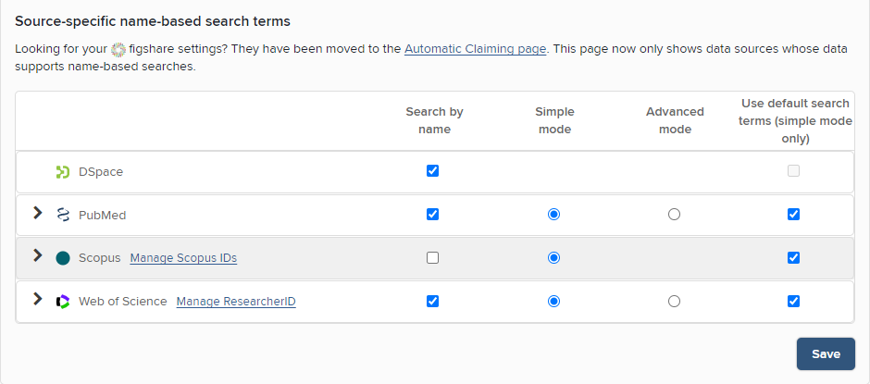Uncheck Search by name for DSpace
The height and width of the screenshot is (384, 870).
(432, 171)
